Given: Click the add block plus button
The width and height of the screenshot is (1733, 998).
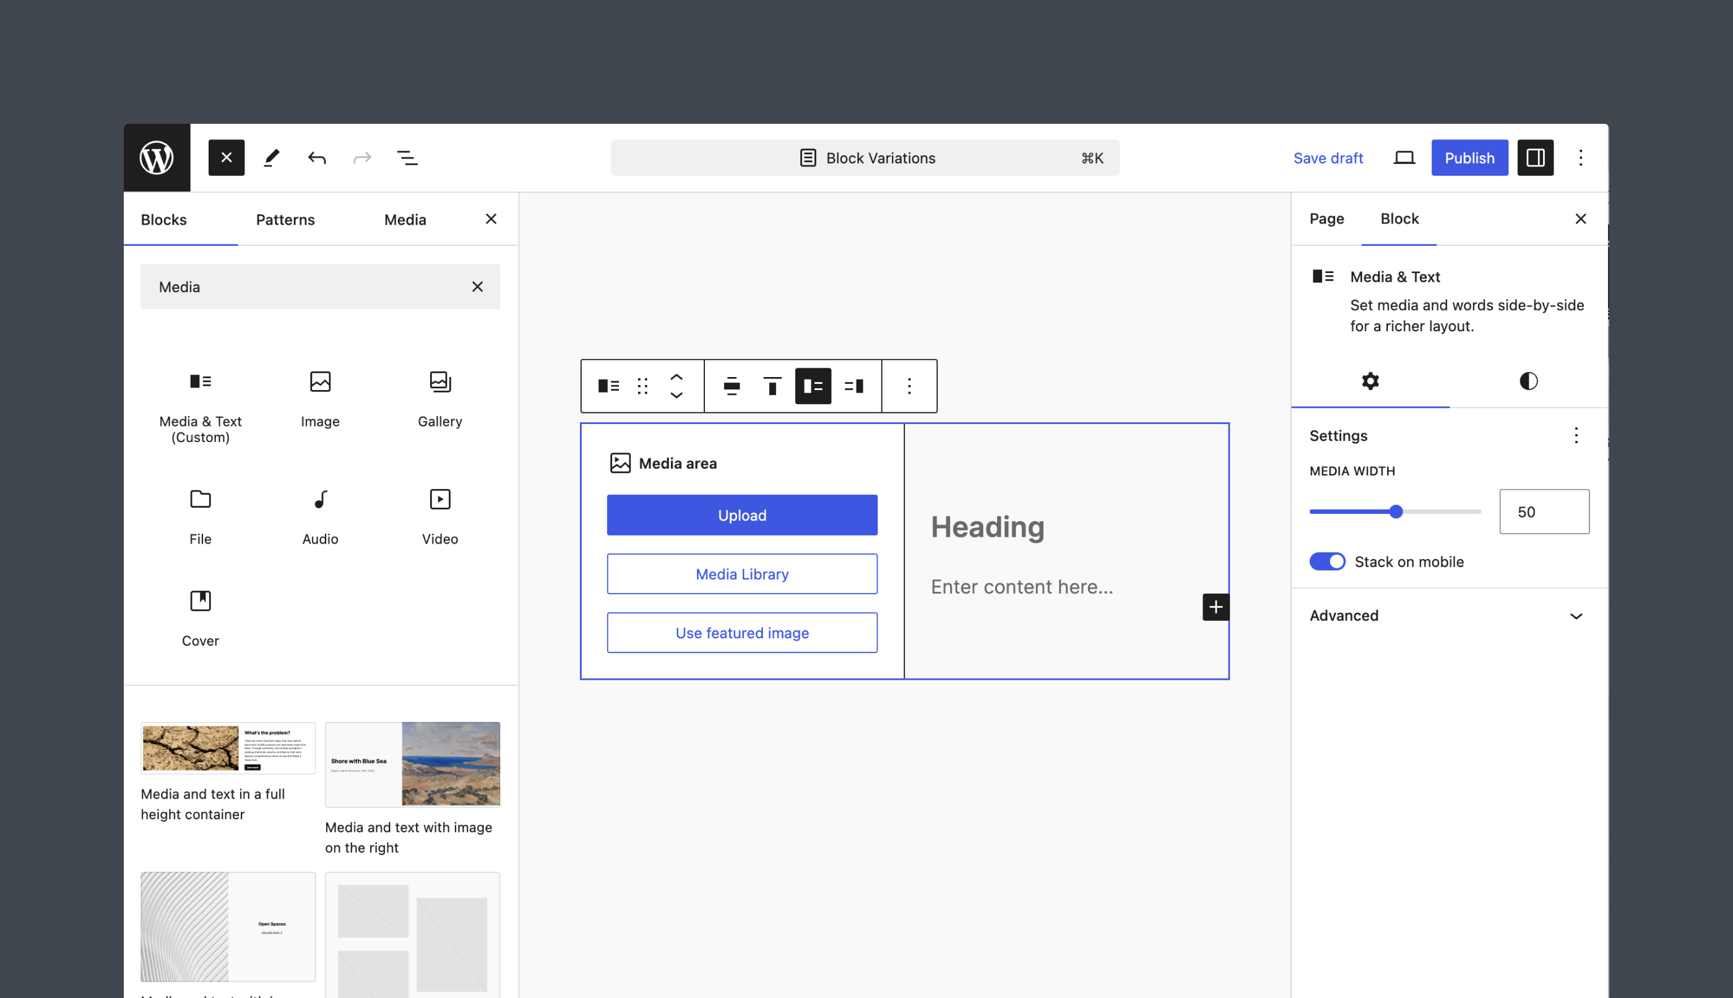Looking at the screenshot, I should coord(1216,607).
